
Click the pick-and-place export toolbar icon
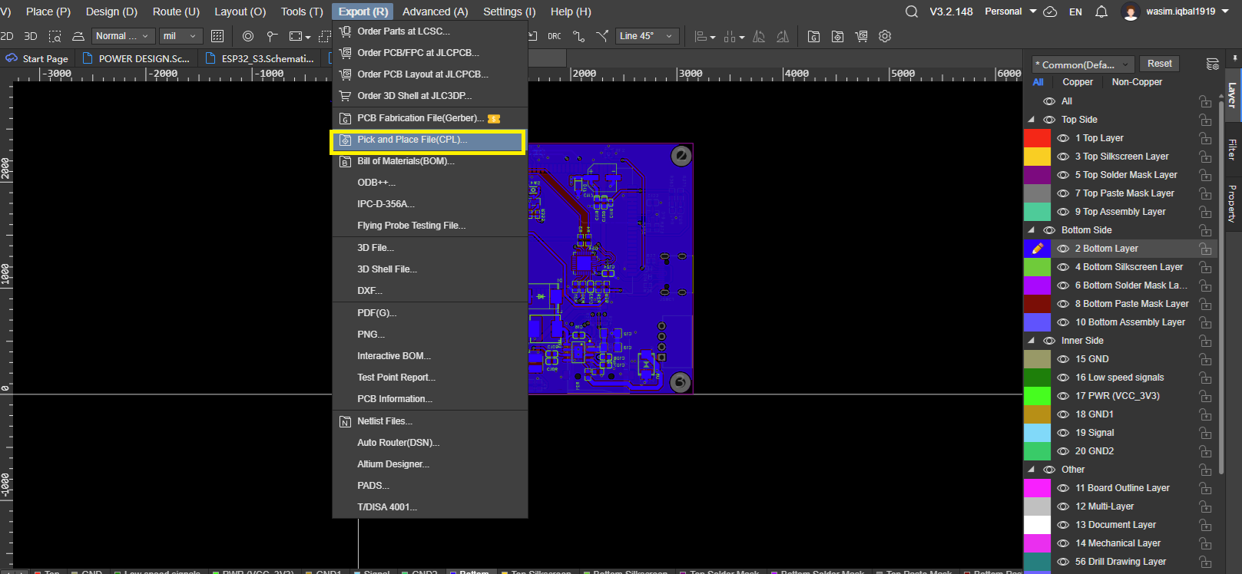click(838, 36)
